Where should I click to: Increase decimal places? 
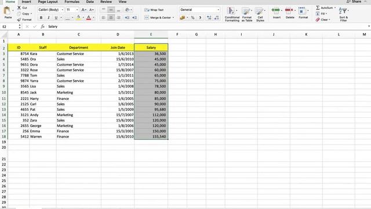pyautogui.click(x=209, y=17)
